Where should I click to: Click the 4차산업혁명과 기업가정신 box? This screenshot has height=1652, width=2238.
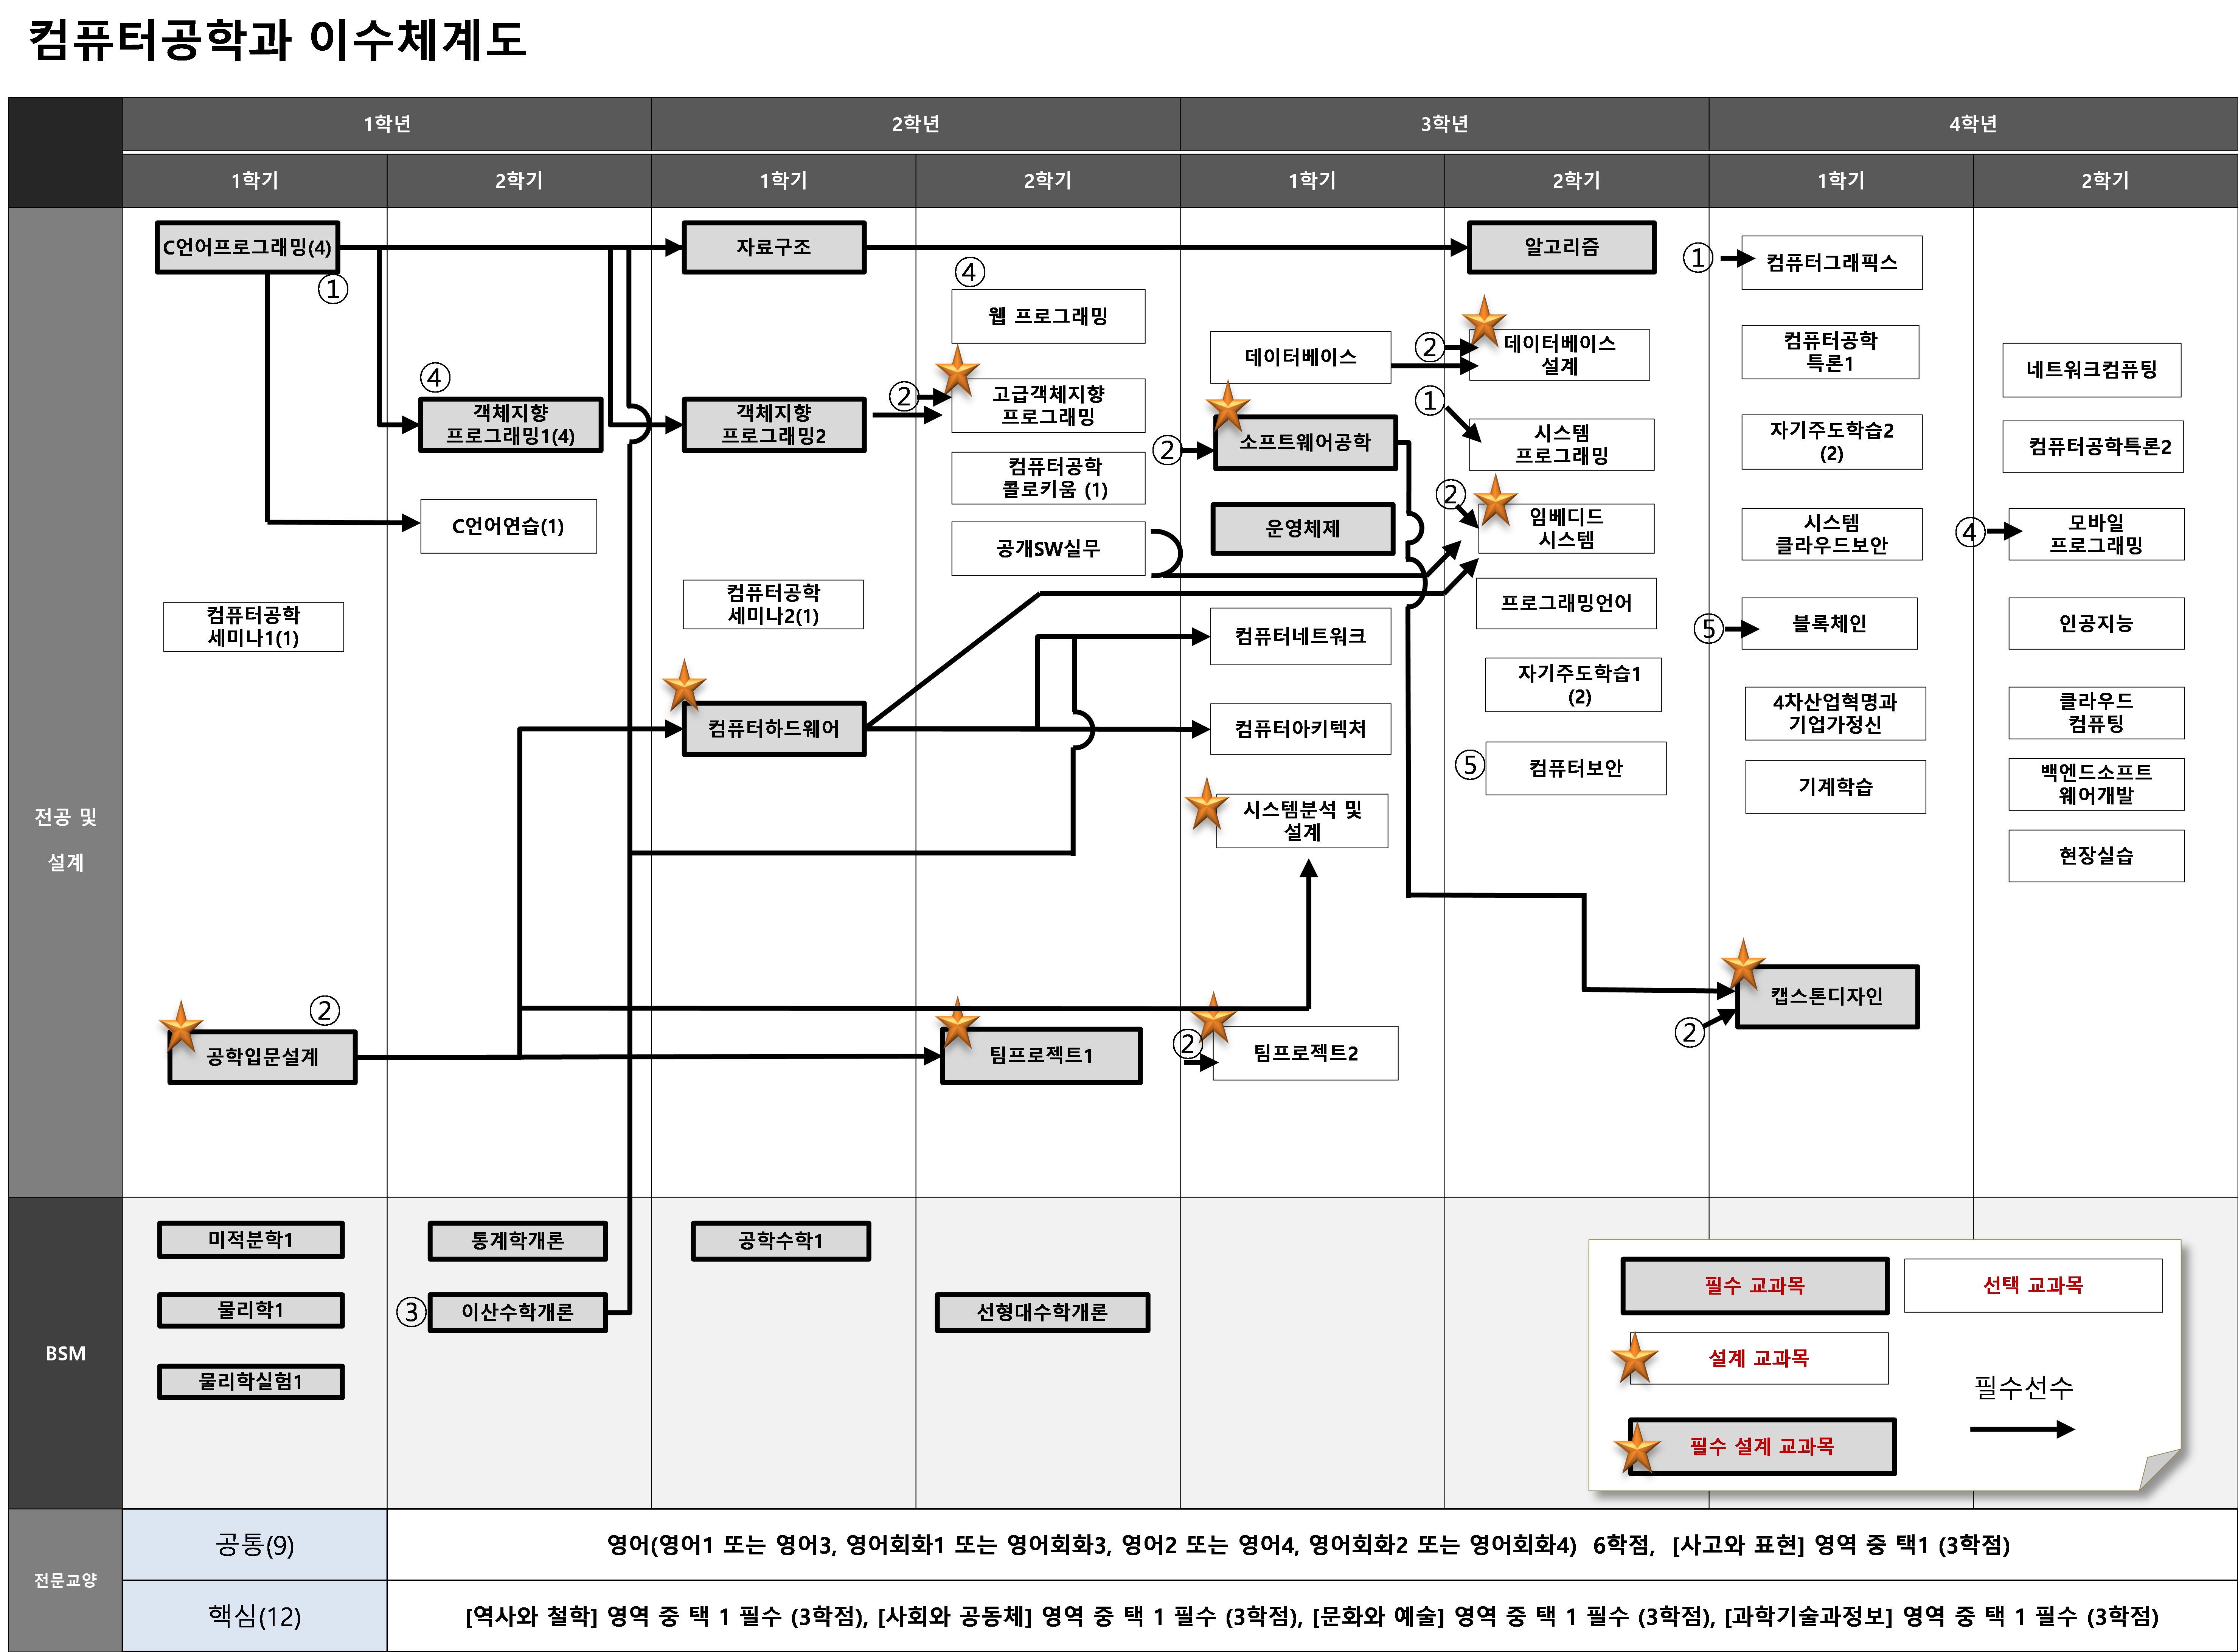coord(1835,713)
